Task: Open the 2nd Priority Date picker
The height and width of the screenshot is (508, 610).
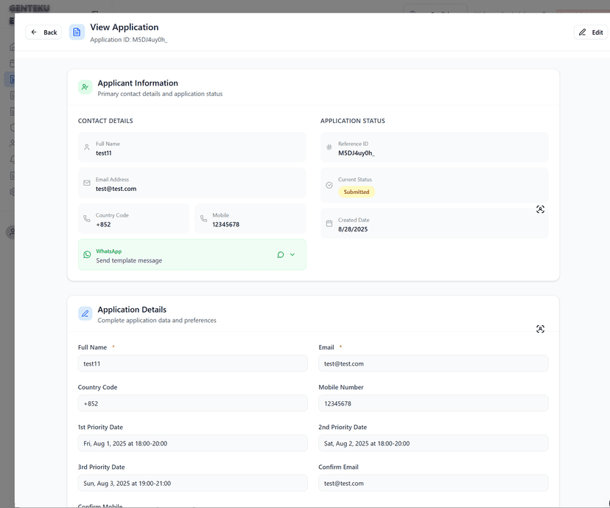Action: coord(435,443)
